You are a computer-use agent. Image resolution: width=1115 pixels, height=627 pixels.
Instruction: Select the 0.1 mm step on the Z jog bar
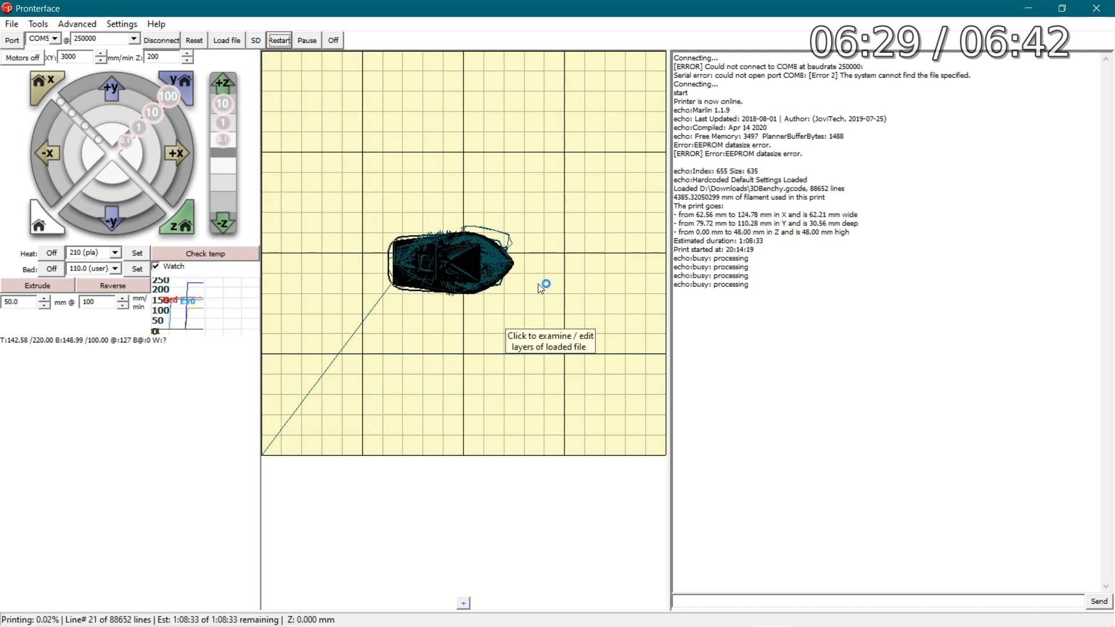pos(224,140)
